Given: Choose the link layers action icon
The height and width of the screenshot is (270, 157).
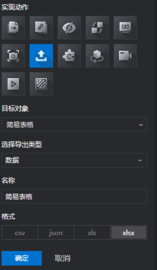Looking at the screenshot, I should (41, 28).
